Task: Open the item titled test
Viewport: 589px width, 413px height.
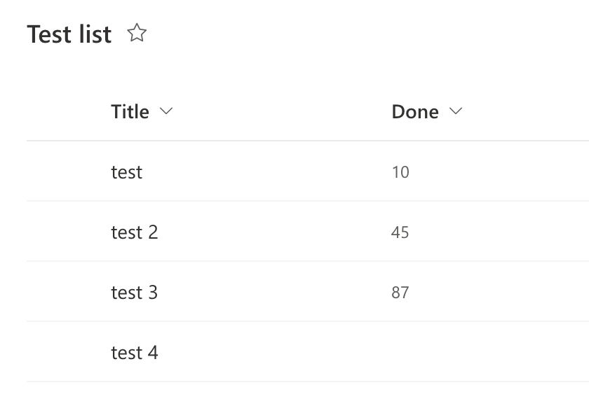Action: (x=126, y=172)
